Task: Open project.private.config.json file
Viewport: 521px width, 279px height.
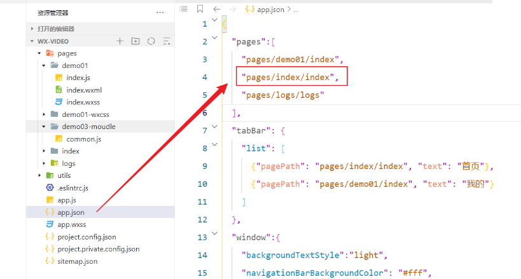Action: click(x=99, y=249)
